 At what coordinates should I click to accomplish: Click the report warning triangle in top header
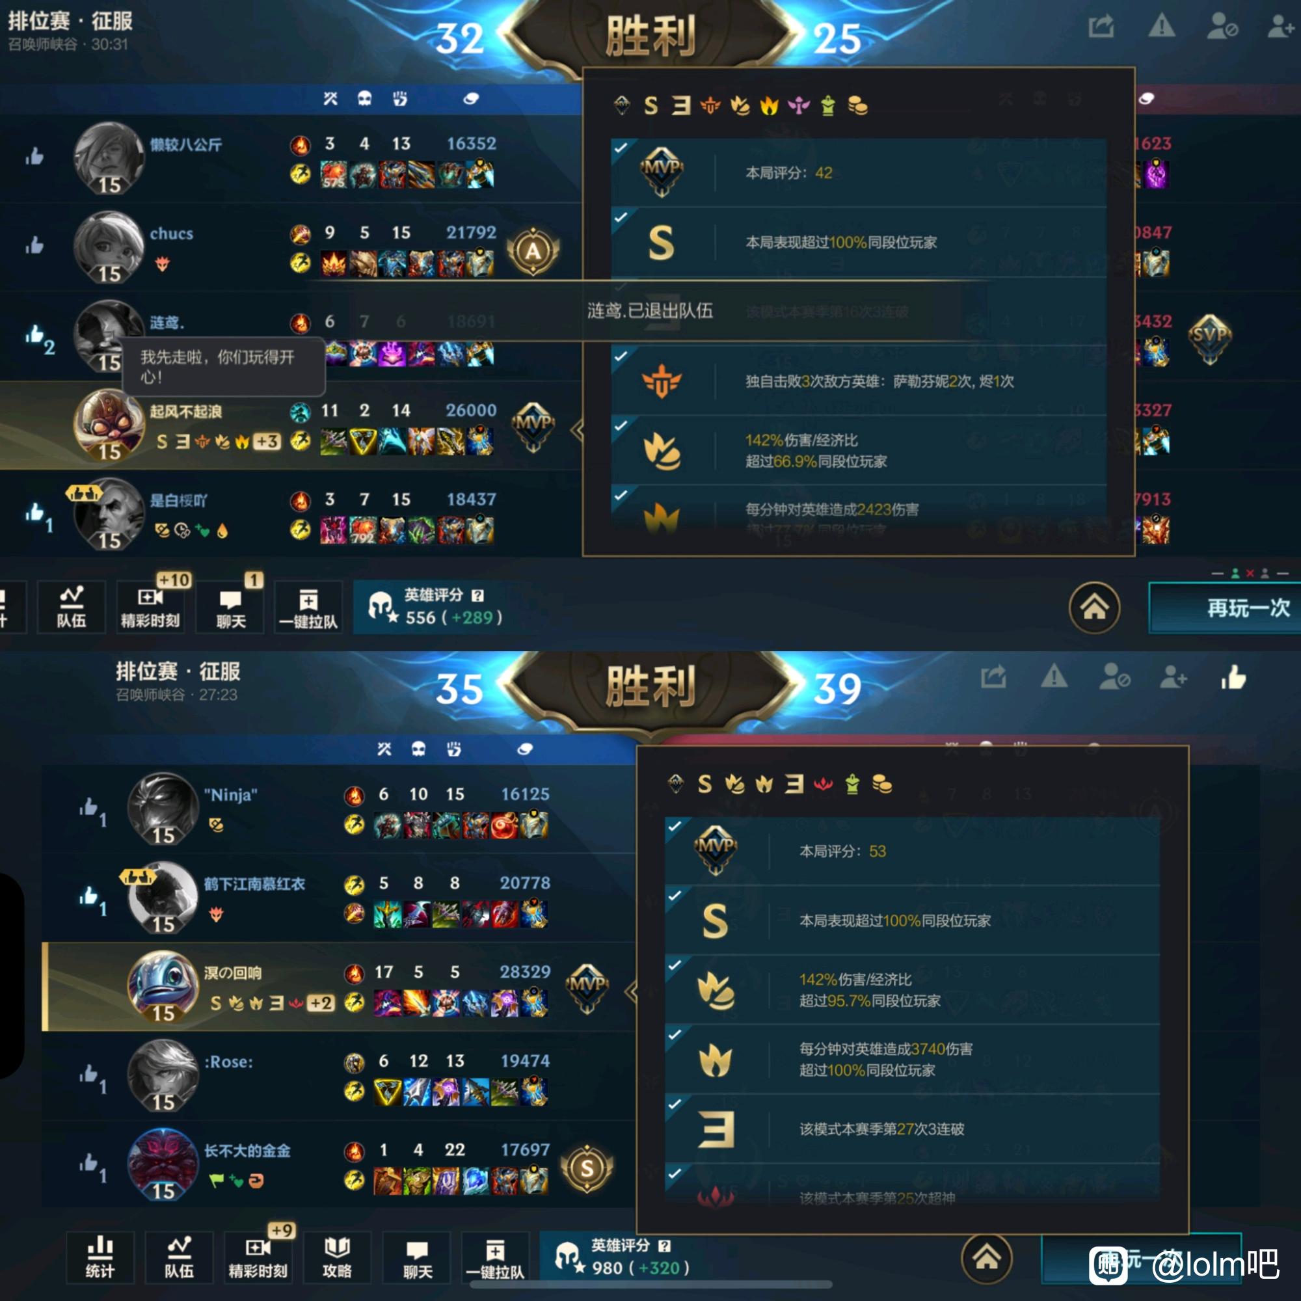pyautogui.click(x=1162, y=26)
